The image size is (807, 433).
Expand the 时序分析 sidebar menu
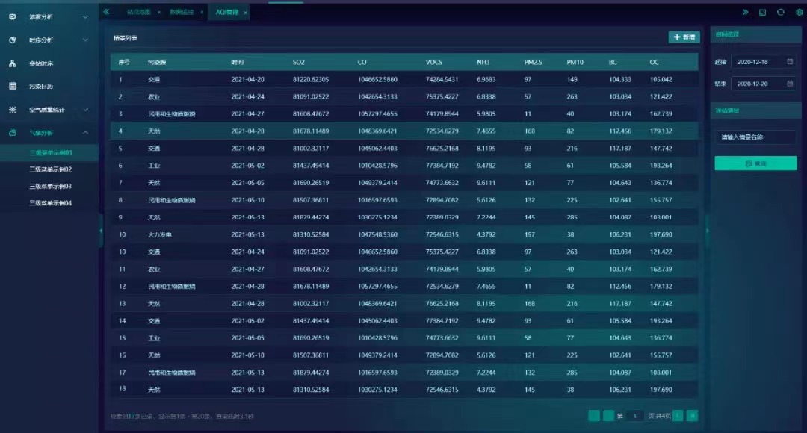(85, 40)
